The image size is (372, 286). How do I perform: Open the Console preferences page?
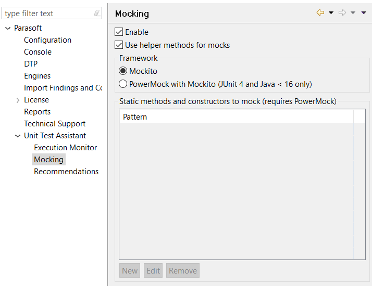point(38,52)
